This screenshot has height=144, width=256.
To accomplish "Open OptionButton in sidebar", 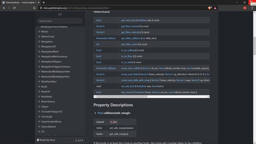I will pyautogui.click(x=48, y=126).
